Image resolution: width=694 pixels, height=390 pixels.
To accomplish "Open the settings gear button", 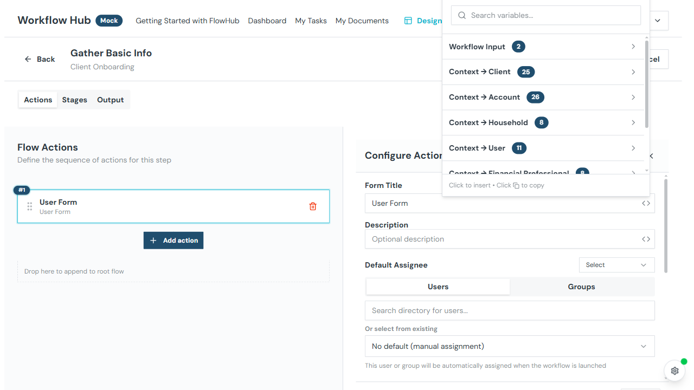I will pos(674,371).
